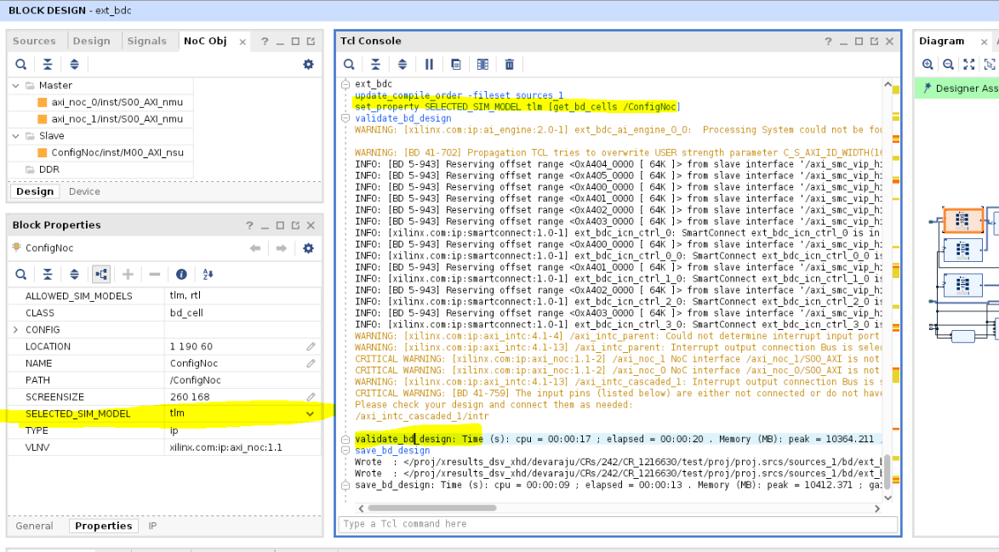Open the SELECTED_SIM_MODEL dropdown
The image size is (999, 552).
coord(310,413)
